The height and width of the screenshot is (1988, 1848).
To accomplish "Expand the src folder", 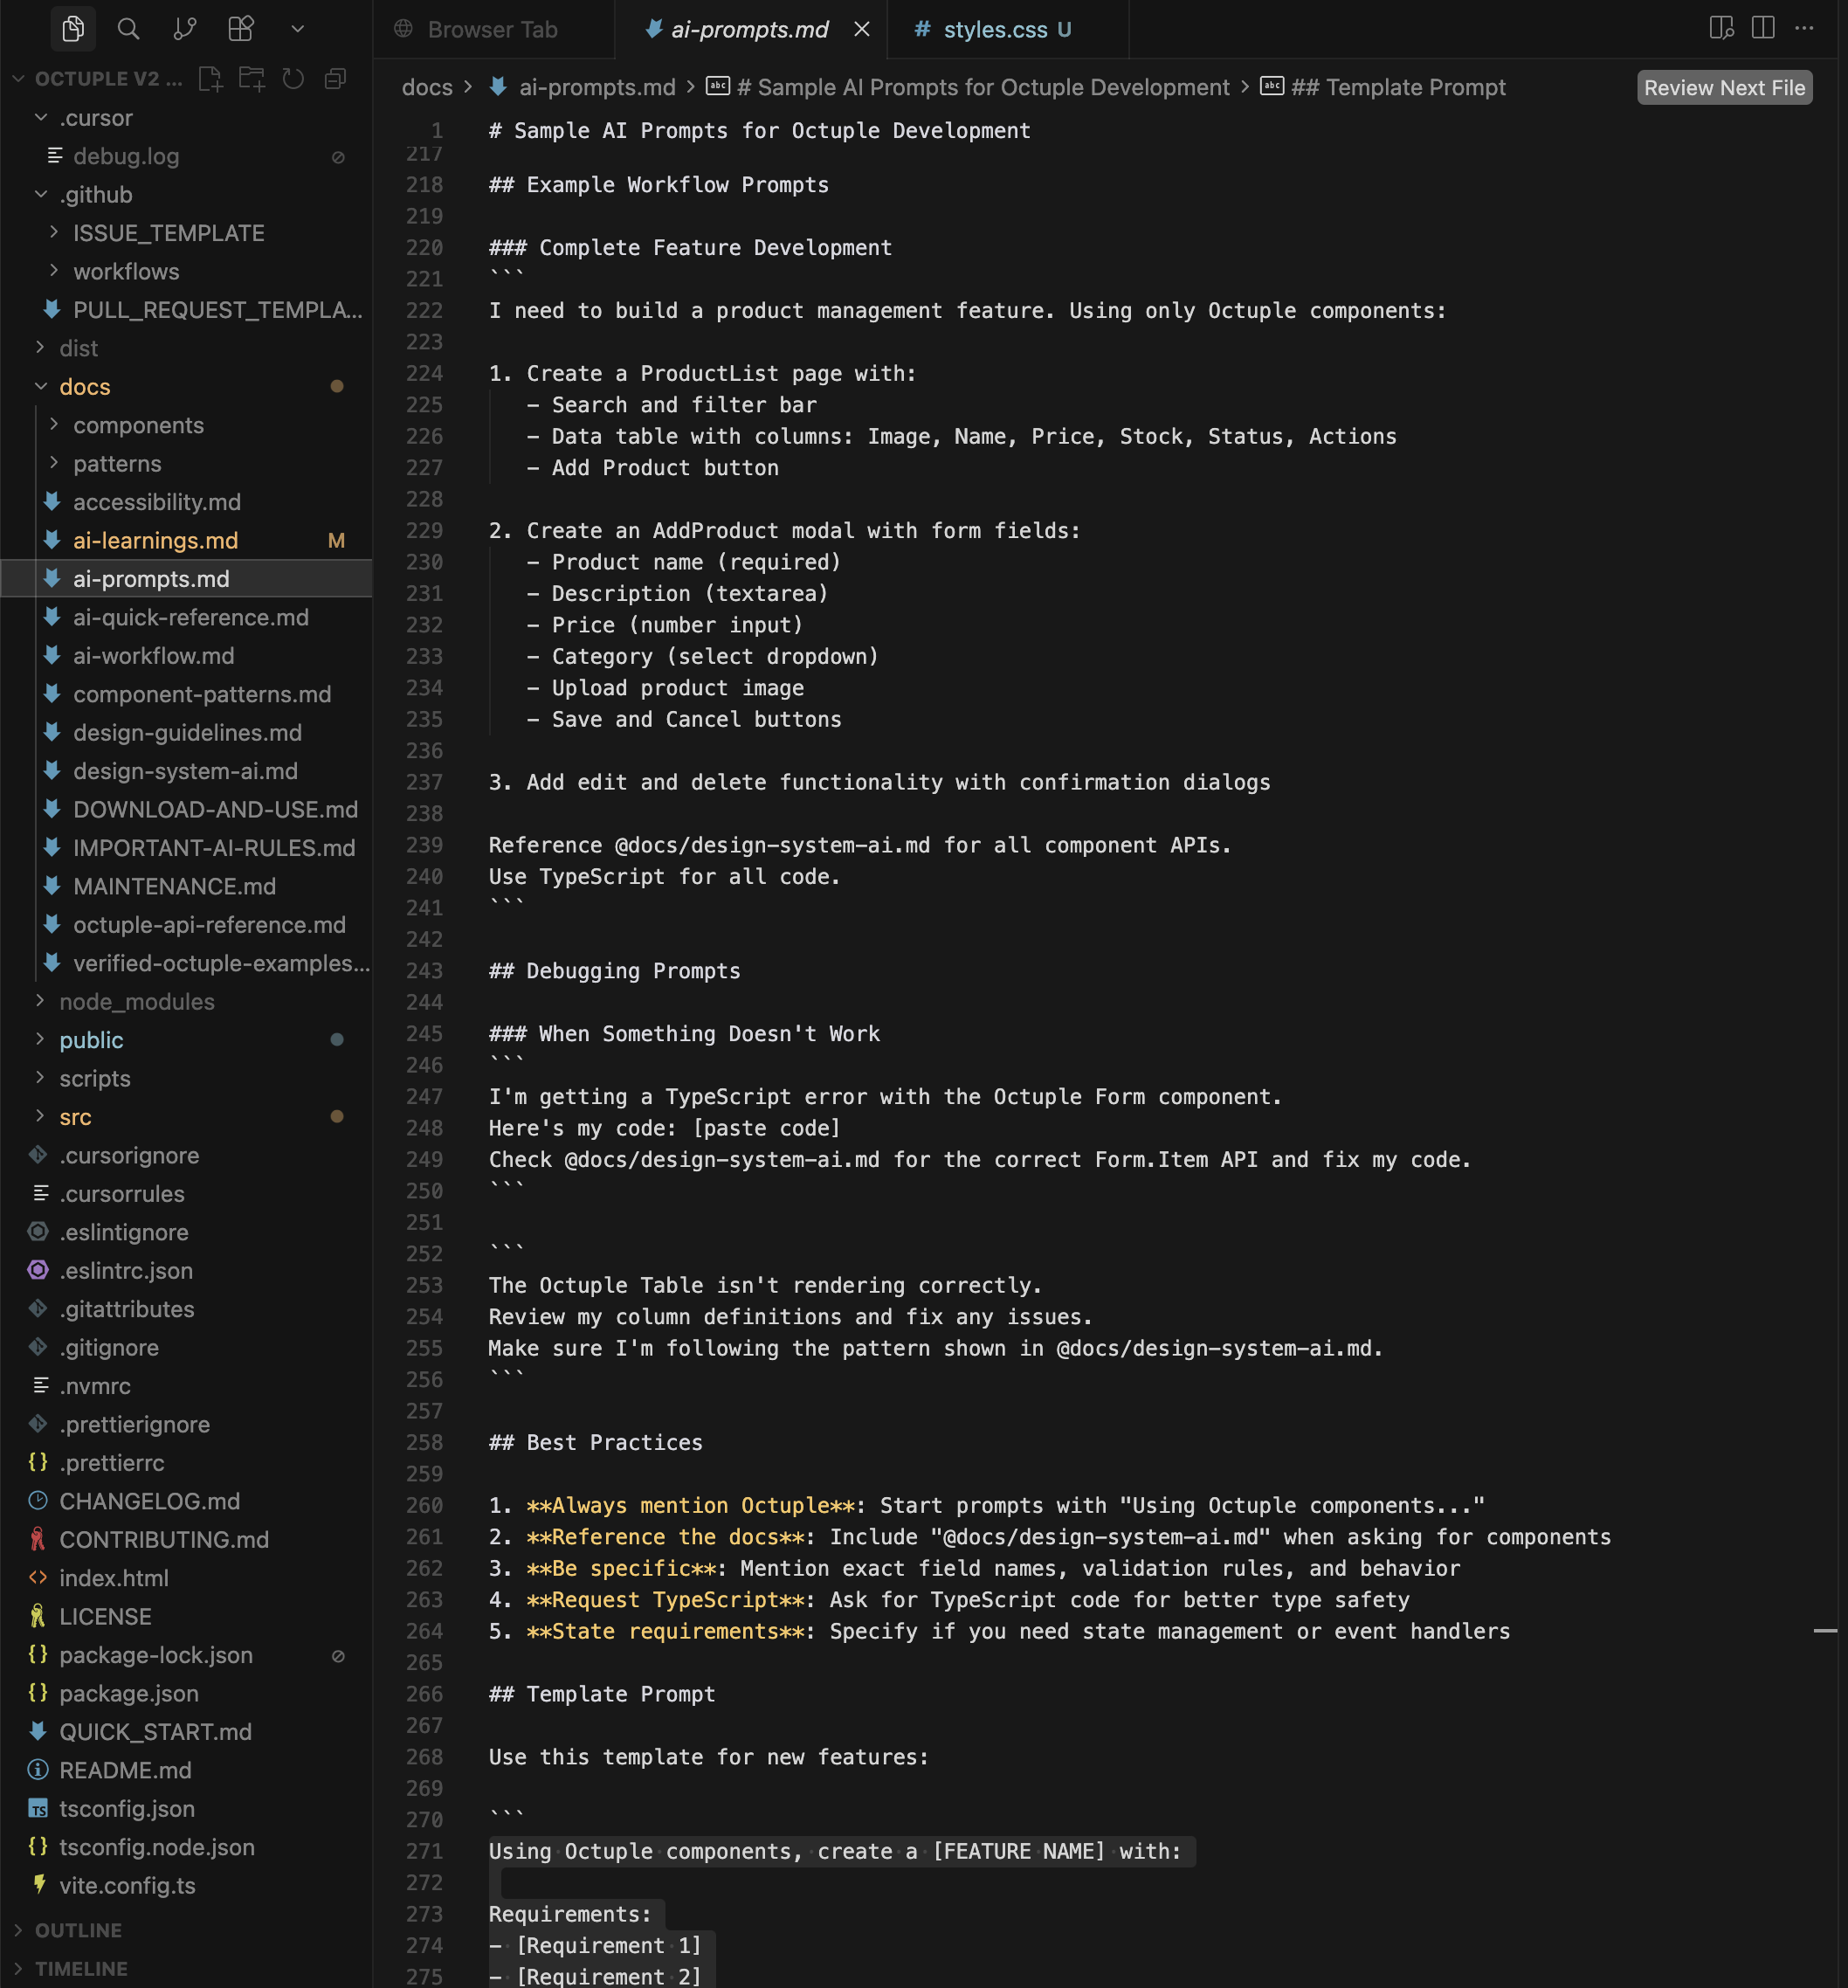I will tap(76, 1117).
